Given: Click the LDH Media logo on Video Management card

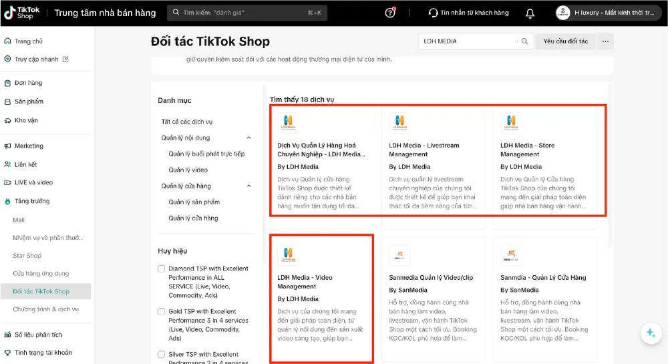Looking at the screenshot, I should [x=288, y=254].
